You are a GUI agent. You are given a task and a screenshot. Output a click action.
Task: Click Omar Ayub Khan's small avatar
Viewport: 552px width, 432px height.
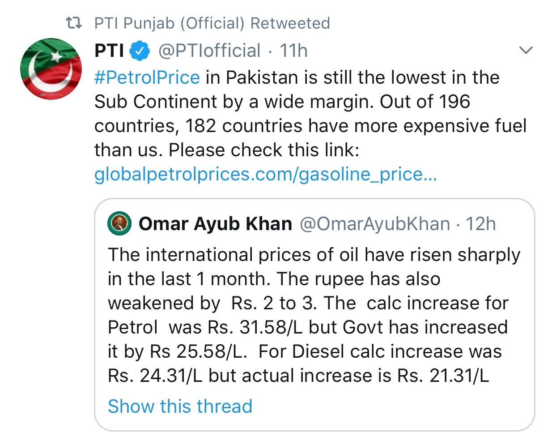pyautogui.click(x=119, y=223)
